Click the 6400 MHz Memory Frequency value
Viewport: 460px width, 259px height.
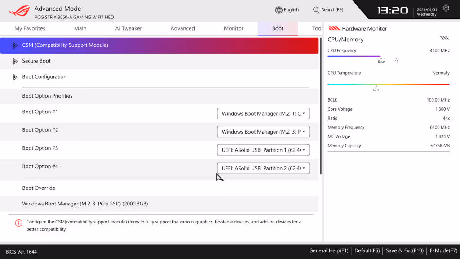[x=439, y=127]
